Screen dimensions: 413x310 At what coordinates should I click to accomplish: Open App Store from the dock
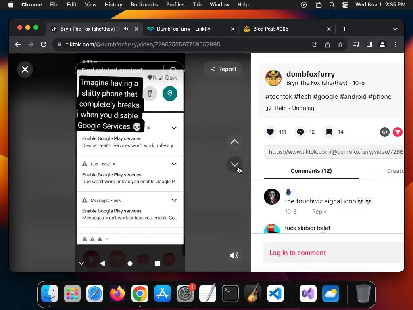pyautogui.click(x=163, y=293)
